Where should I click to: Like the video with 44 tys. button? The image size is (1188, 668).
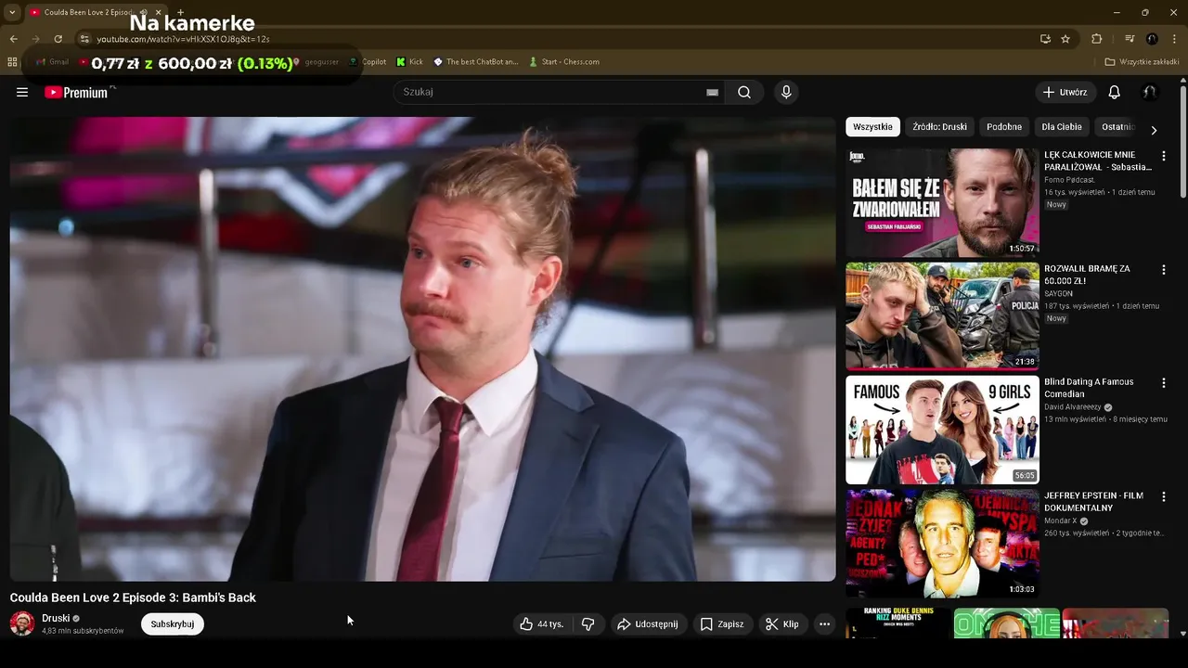tap(542, 624)
